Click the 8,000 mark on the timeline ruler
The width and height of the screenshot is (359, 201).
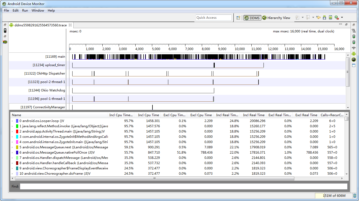click(x=206, y=49)
